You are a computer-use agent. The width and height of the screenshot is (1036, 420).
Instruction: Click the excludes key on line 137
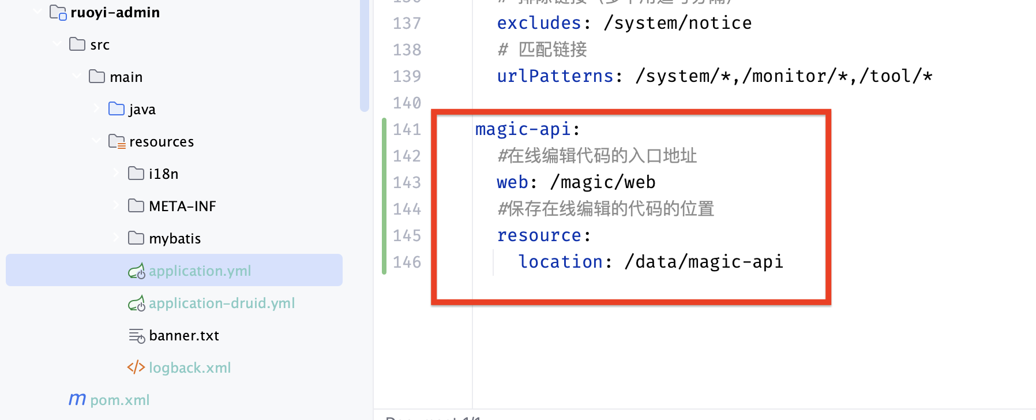[539, 23]
